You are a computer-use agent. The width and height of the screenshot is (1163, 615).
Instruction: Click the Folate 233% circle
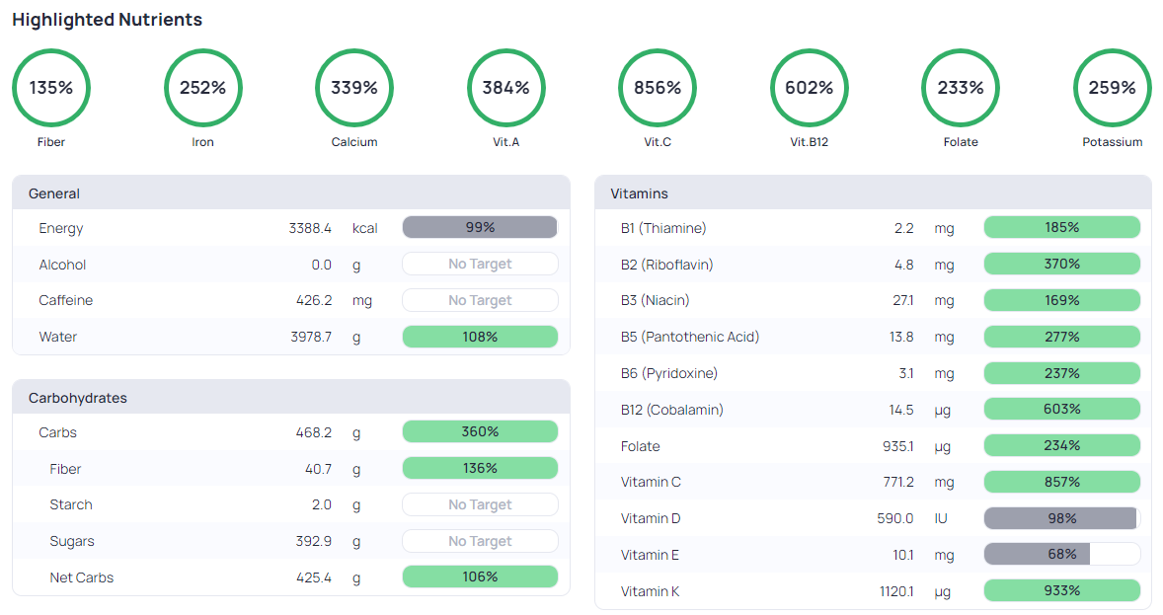click(x=961, y=88)
